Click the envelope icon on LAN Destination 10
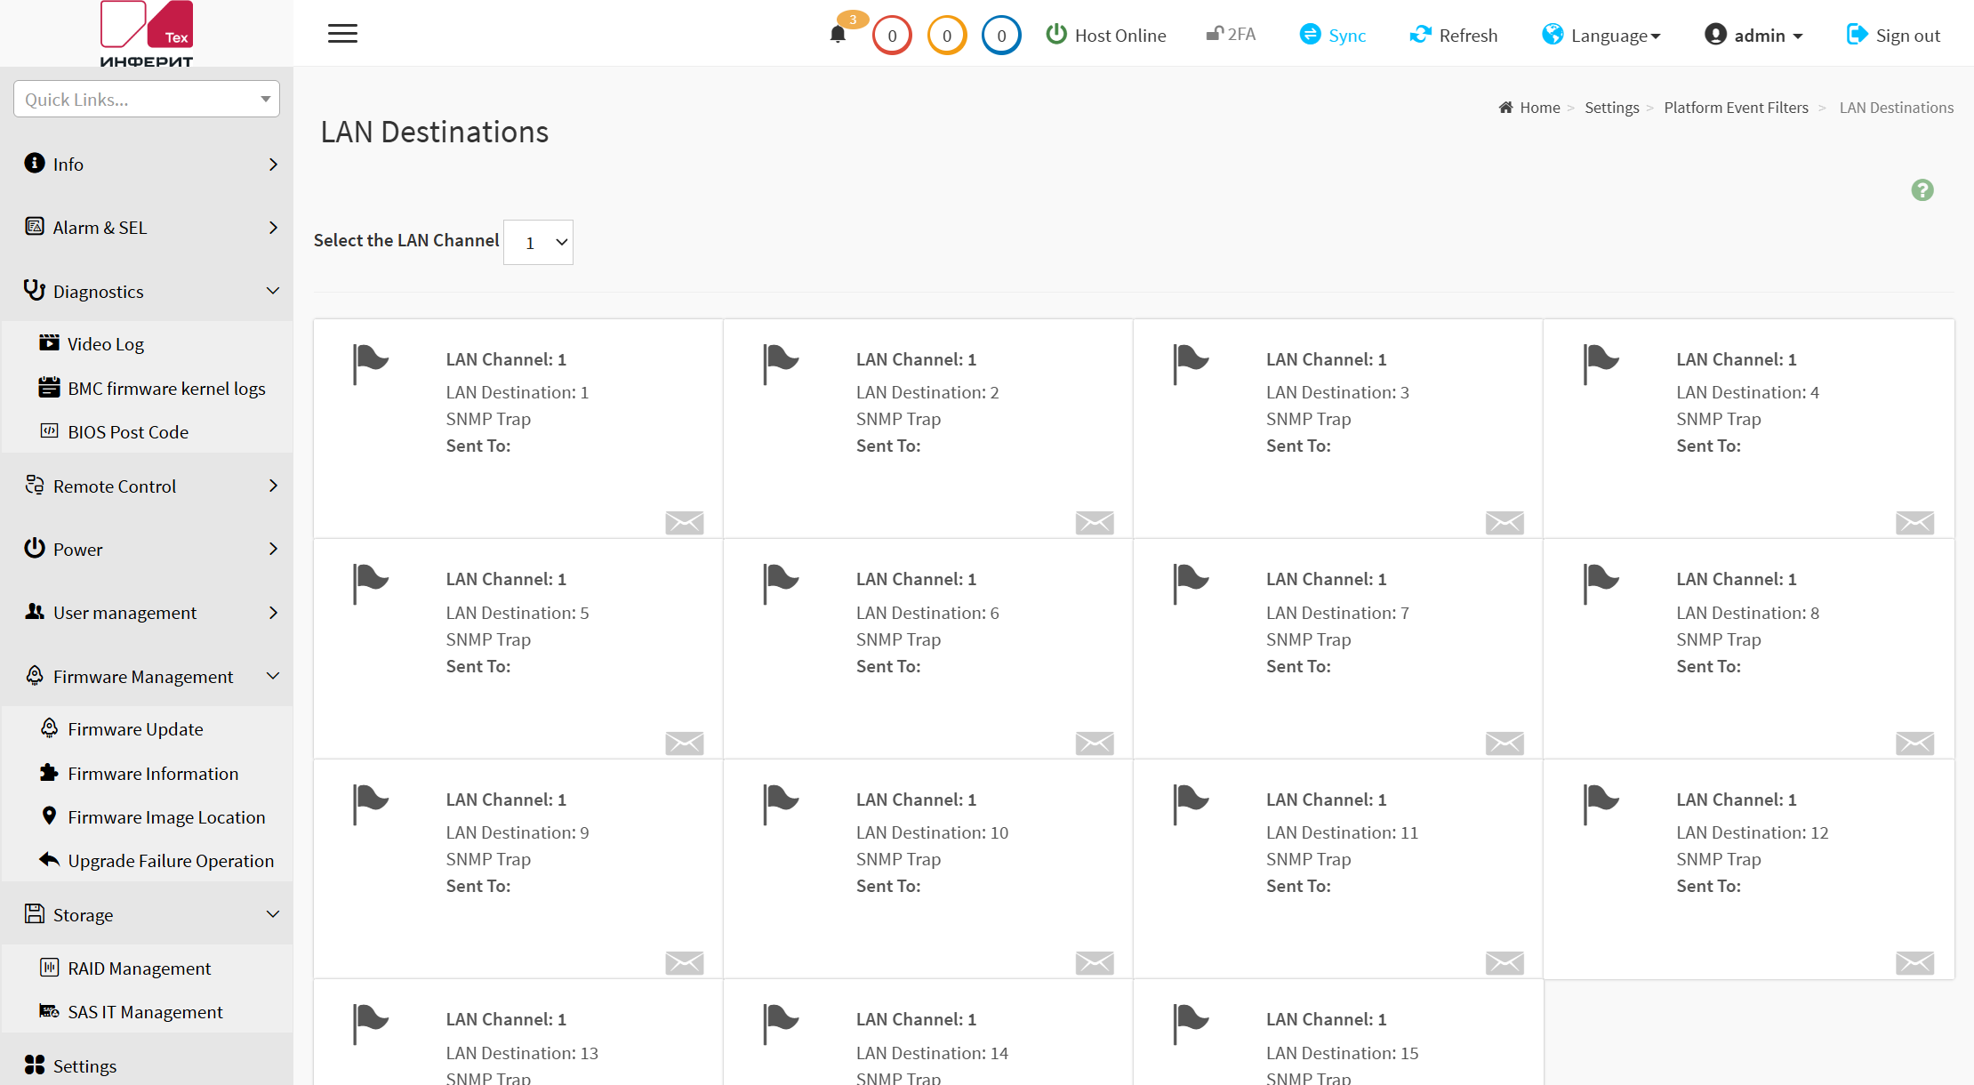This screenshot has width=1974, height=1085. (1095, 963)
